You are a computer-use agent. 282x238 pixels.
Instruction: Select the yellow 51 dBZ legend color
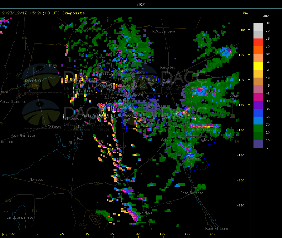pyautogui.click(x=258, y=66)
